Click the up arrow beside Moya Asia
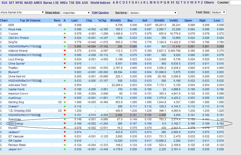Screen dimensions: 241x155 (65, 29)
